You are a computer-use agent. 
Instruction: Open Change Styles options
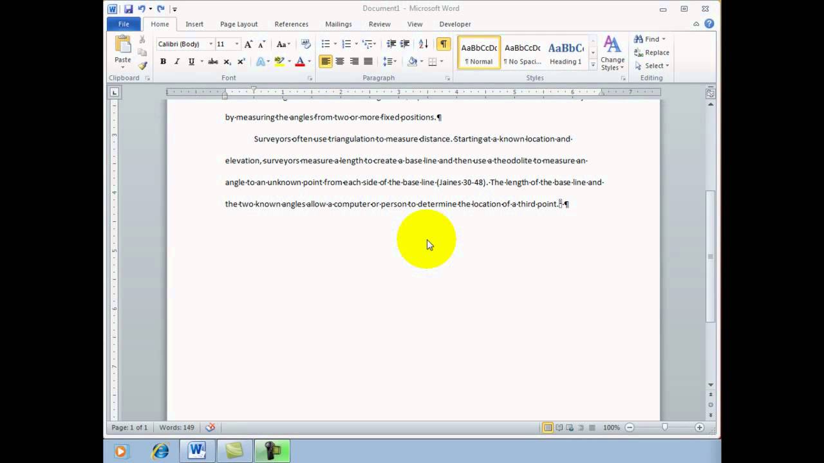coord(612,53)
